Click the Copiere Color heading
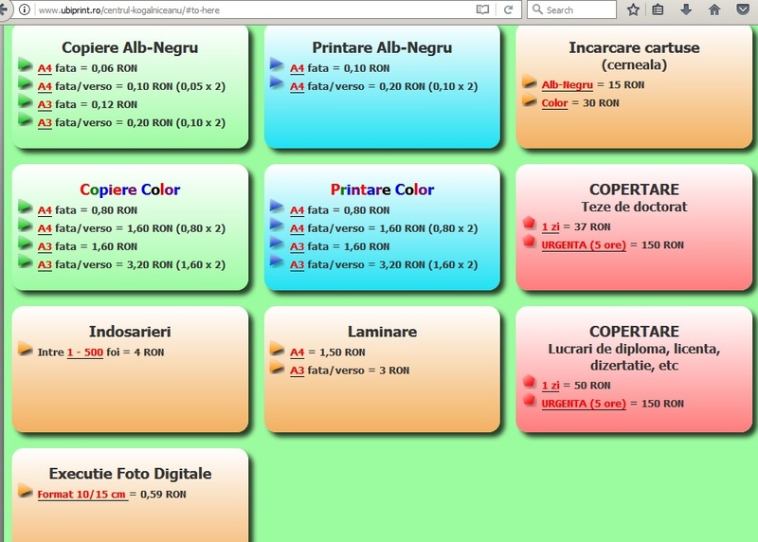Image resolution: width=758 pixels, height=542 pixels. click(130, 190)
